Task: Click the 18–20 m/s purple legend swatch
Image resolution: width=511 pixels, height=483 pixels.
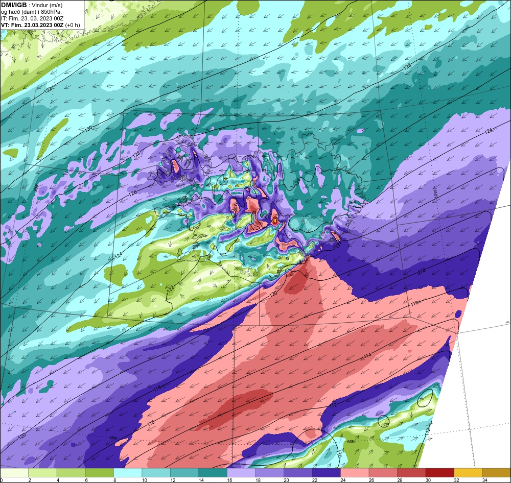Action: [x=269, y=473]
